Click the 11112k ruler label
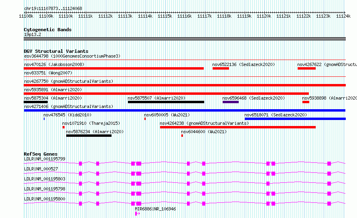Screen dimensions: 357x218 click(x=105, y=16)
